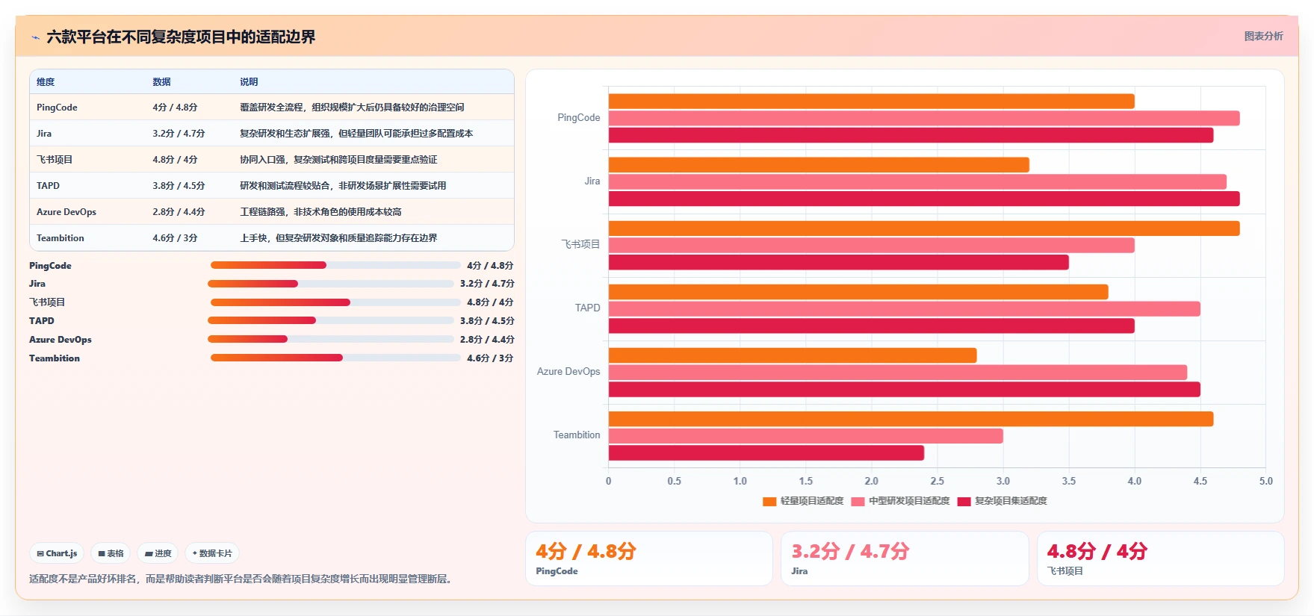Click the PingCode progress bar

point(335,265)
